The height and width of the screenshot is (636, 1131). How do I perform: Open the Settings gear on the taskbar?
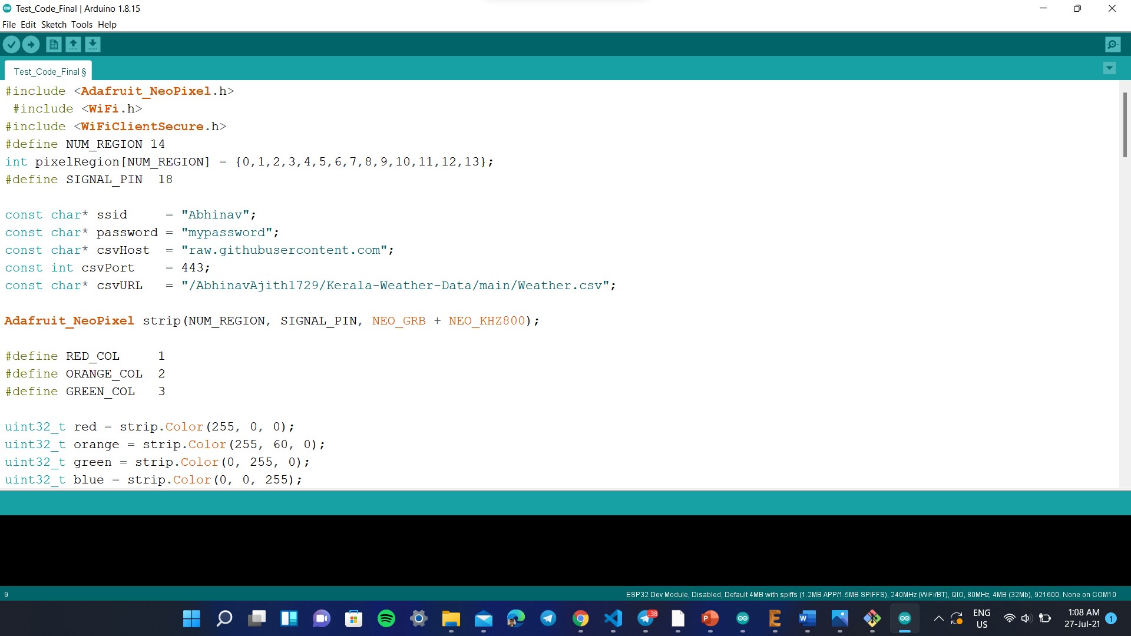[x=418, y=618]
